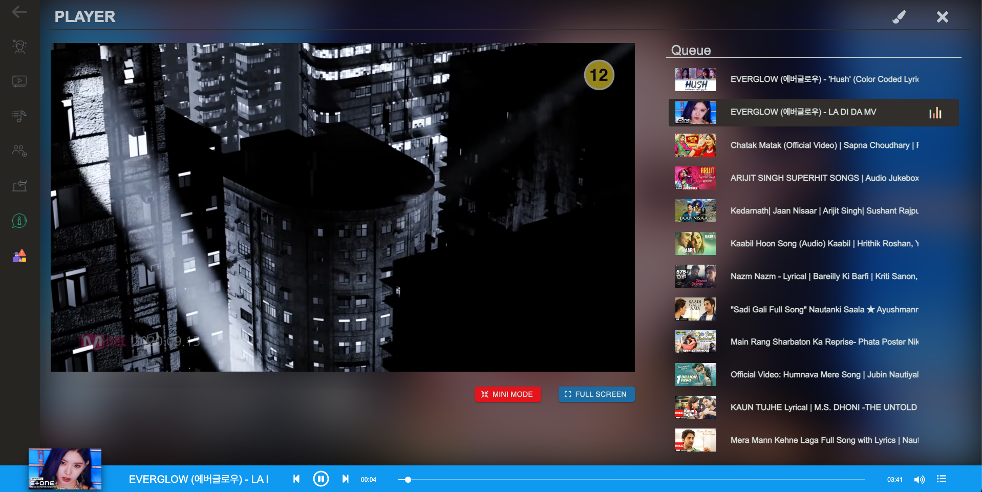Image resolution: width=982 pixels, height=492 pixels.
Task: Click the Humnava Mere thumbnail in queue
Action: click(696, 375)
